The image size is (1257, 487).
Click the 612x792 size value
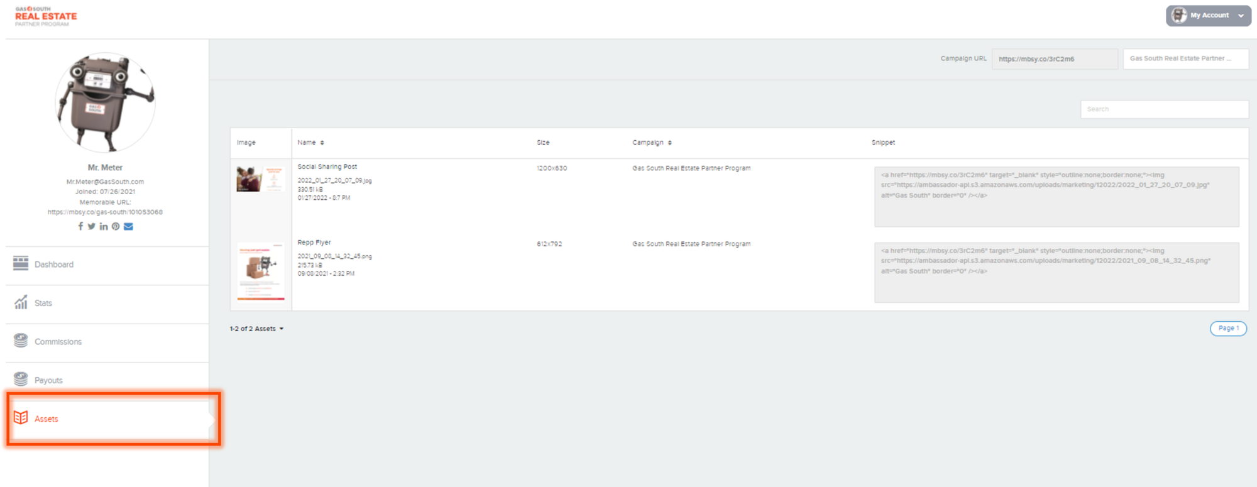pos(549,244)
